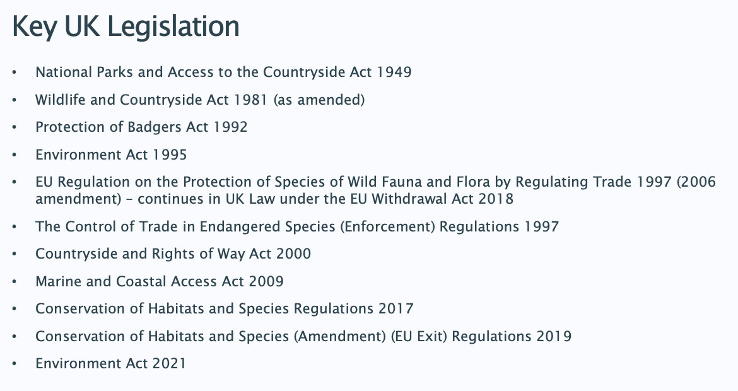Viewport: 738px width, 391px height.
Task: Click Wildlife and Countryside Act 1981 line
Action: (200, 100)
